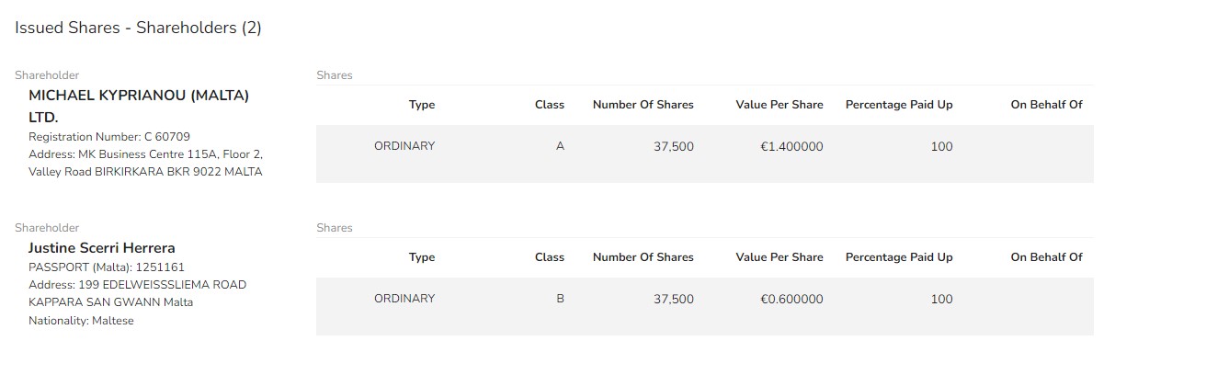The height and width of the screenshot is (375, 1206).
Task: Click the first table's Type column header
Action: [x=422, y=105]
